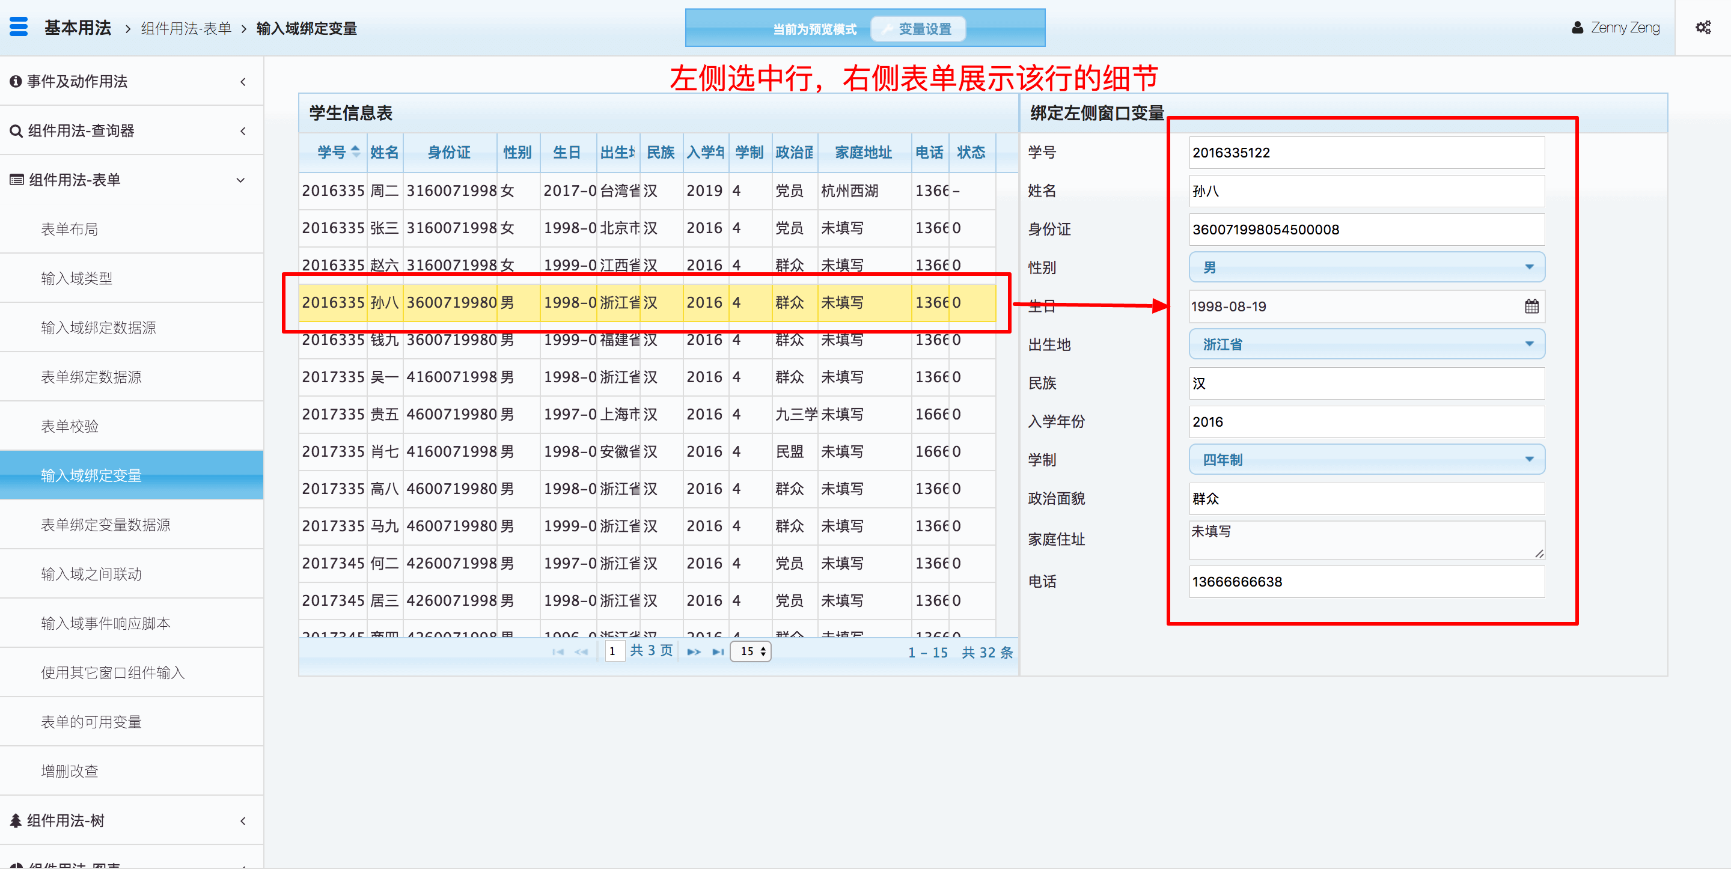Open the 出生地 dropdown showing 浙江省
The height and width of the screenshot is (869, 1731).
coord(1366,344)
